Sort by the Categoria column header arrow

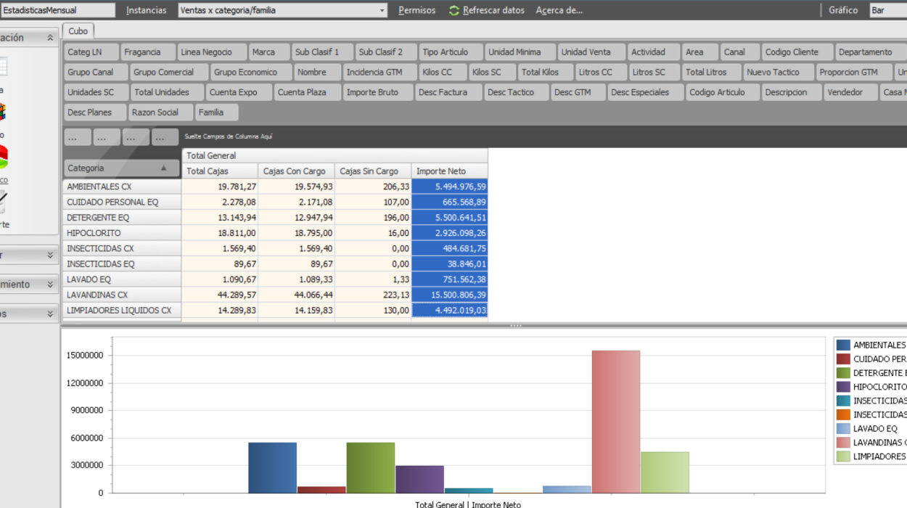click(163, 168)
